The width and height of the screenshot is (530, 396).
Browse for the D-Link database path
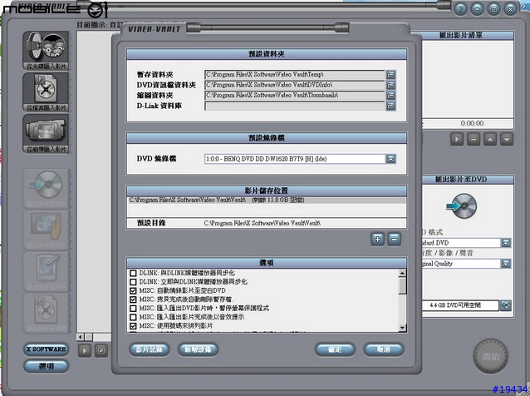point(390,106)
